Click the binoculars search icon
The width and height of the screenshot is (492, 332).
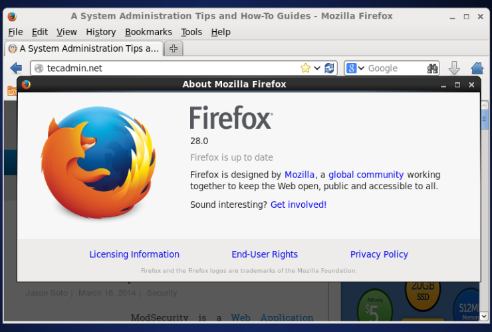click(432, 68)
